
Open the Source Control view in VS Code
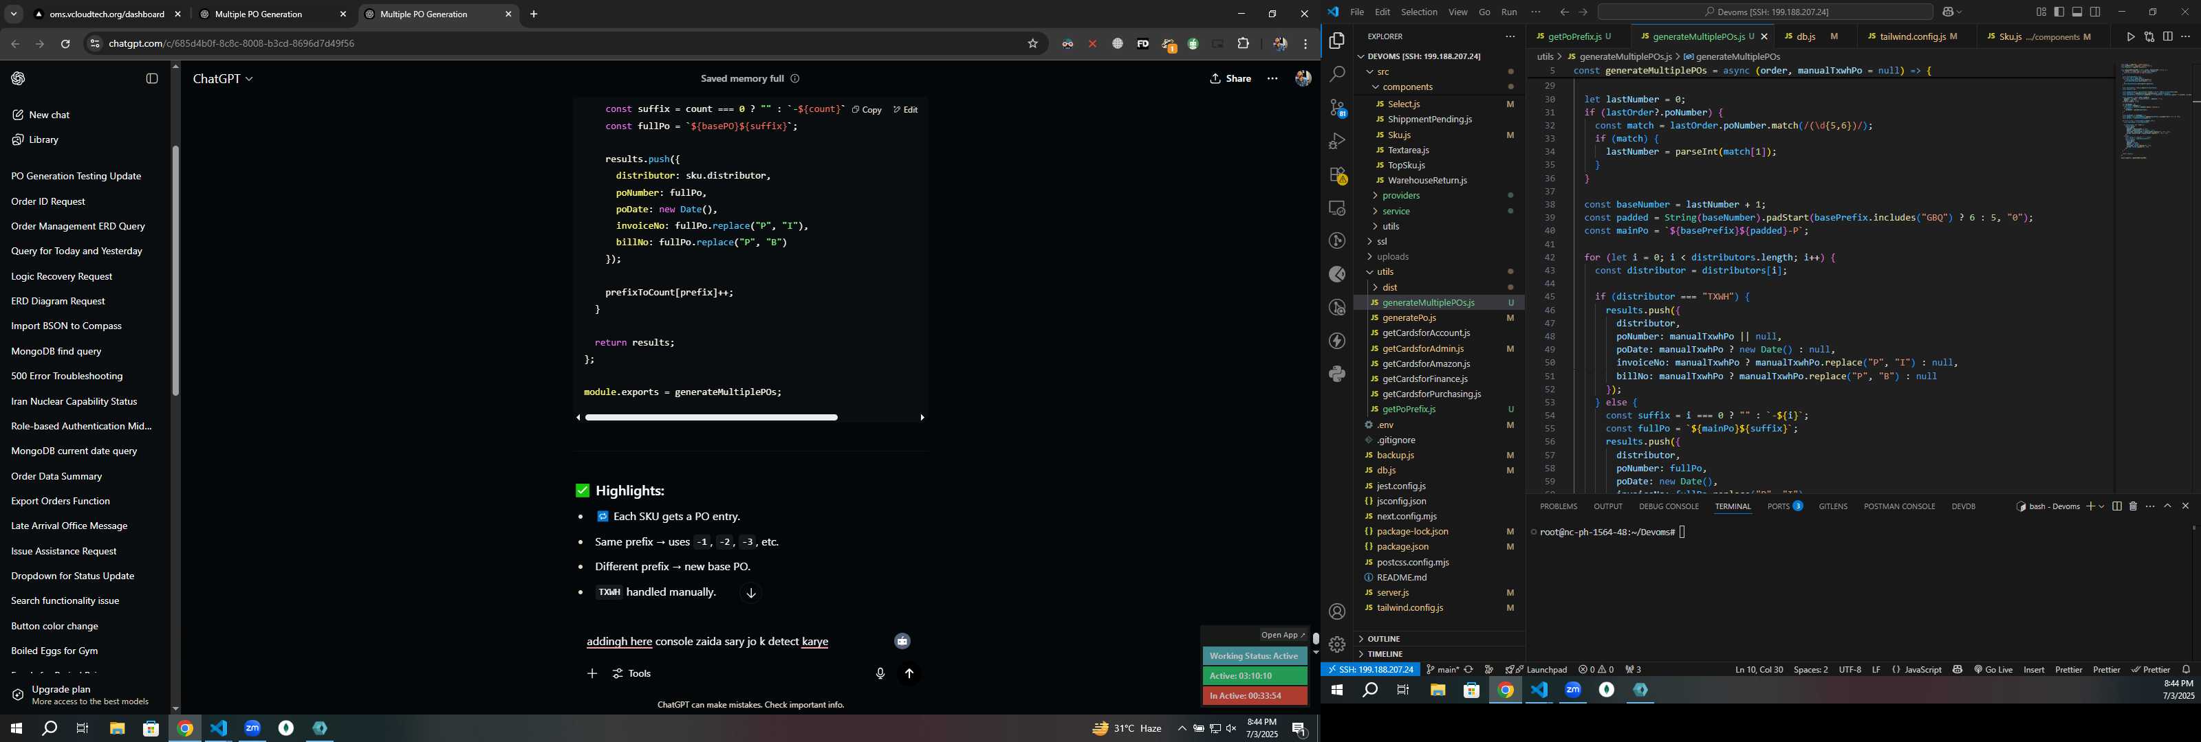[x=1337, y=108]
